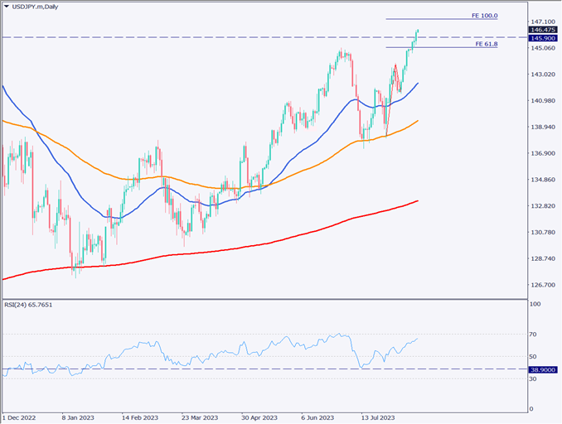Click the 126.700 price axis label

pos(542,285)
